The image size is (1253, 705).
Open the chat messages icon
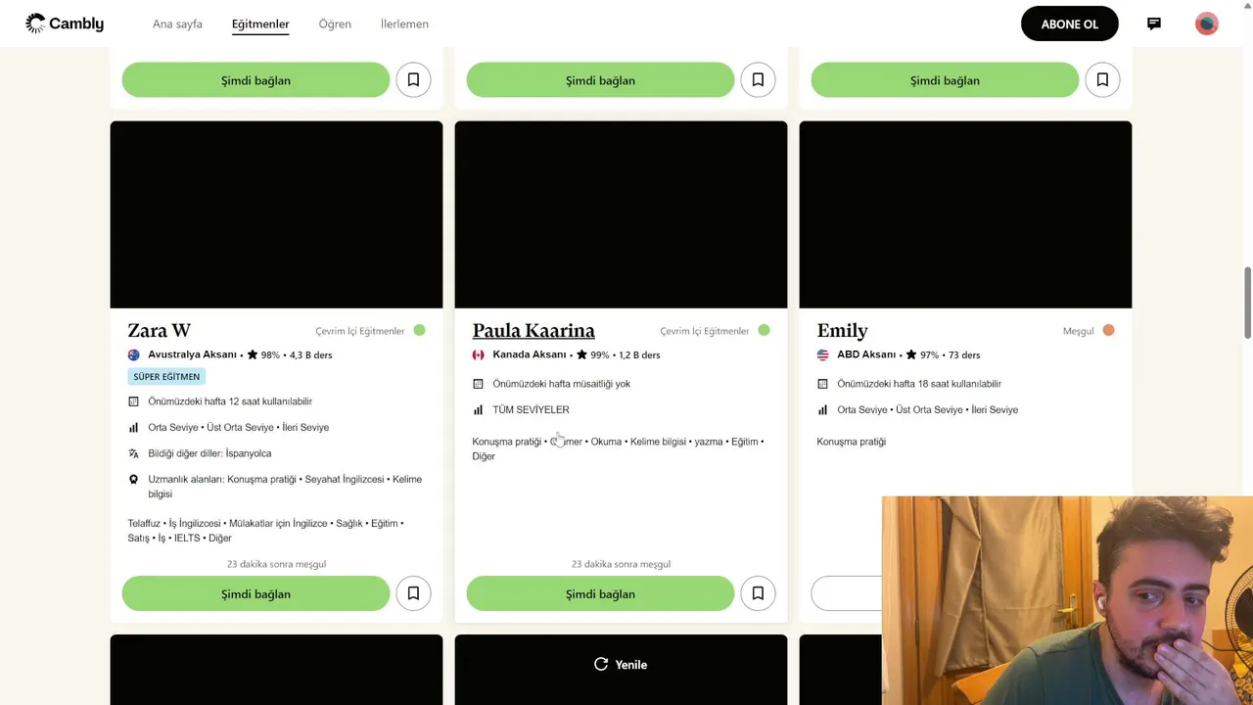point(1154,23)
